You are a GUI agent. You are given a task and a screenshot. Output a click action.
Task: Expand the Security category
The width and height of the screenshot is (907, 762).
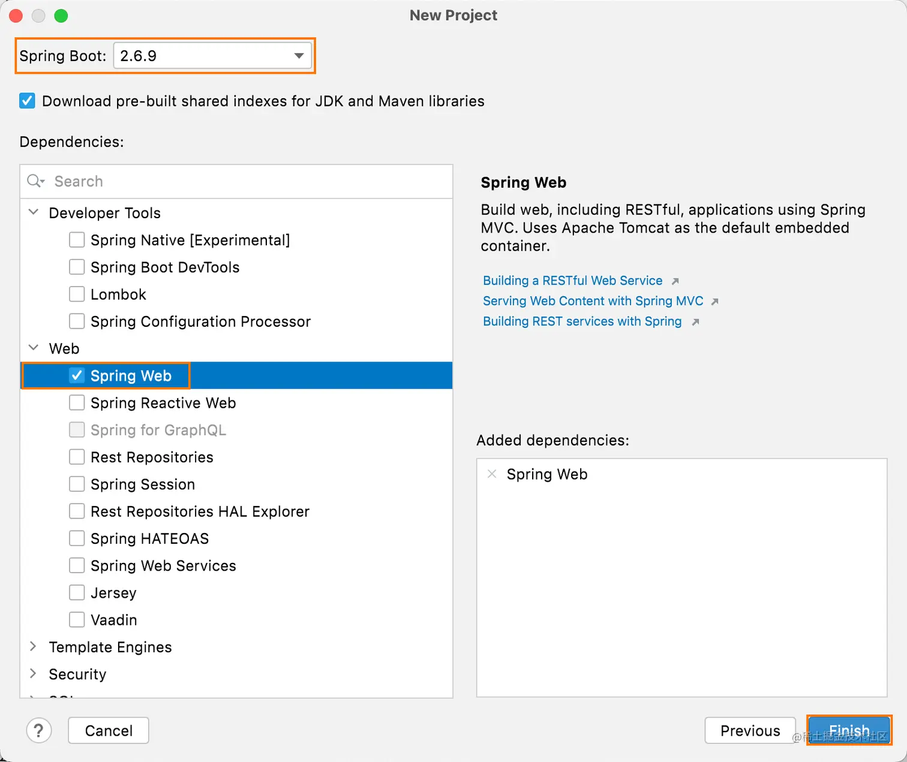click(34, 673)
